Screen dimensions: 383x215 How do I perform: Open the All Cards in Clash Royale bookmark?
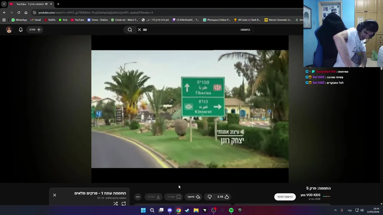[x=247, y=20]
